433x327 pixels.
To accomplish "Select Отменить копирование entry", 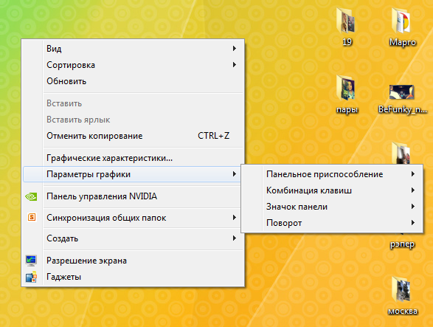I will tap(133, 136).
